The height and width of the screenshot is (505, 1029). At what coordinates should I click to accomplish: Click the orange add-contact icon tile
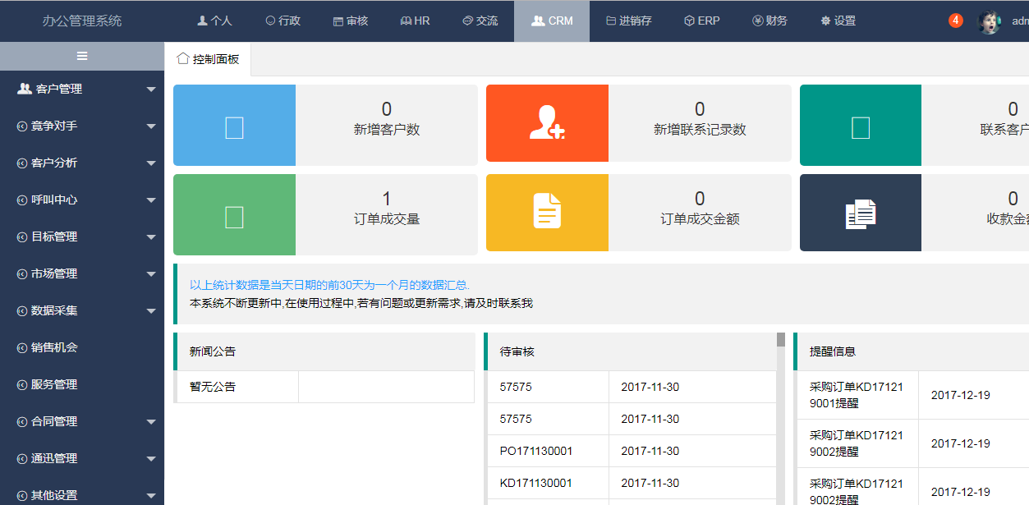547,123
